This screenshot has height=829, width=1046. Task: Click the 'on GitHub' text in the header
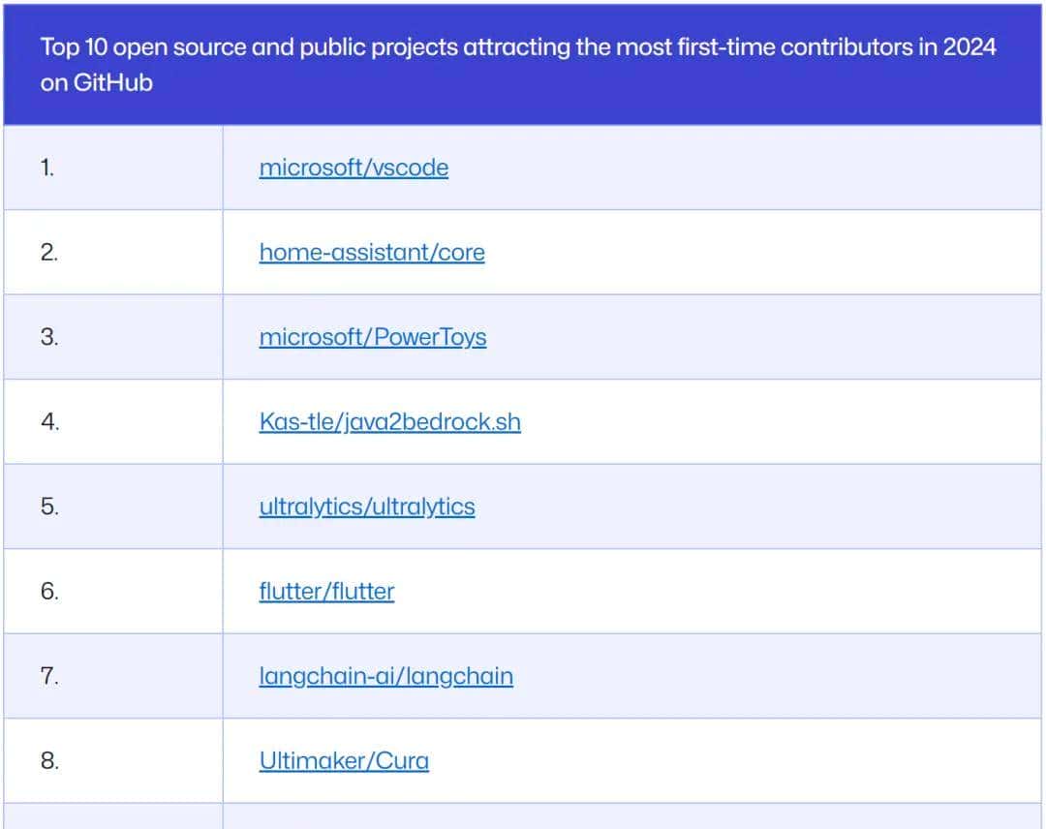(x=96, y=83)
